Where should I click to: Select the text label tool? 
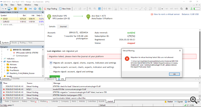tap(155, 9)
